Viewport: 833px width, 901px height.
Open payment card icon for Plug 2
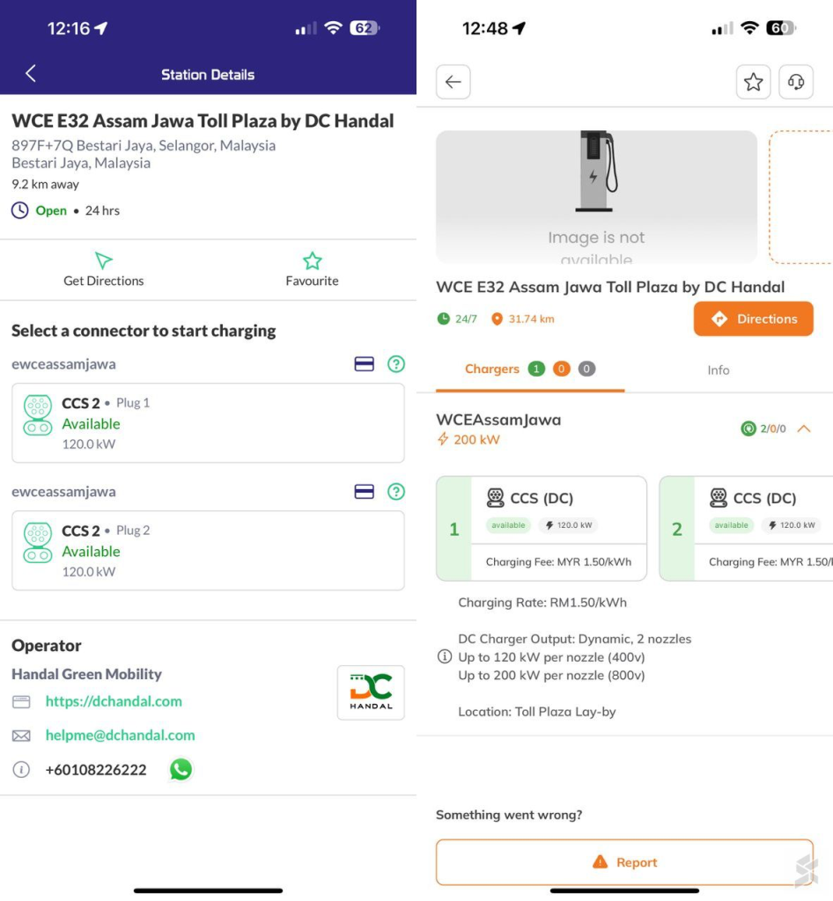click(x=364, y=491)
